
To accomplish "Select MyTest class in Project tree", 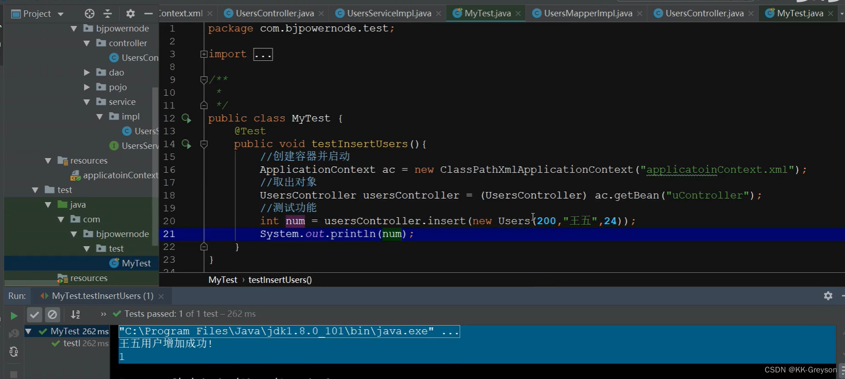I will pyautogui.click(x=131, y=264).
